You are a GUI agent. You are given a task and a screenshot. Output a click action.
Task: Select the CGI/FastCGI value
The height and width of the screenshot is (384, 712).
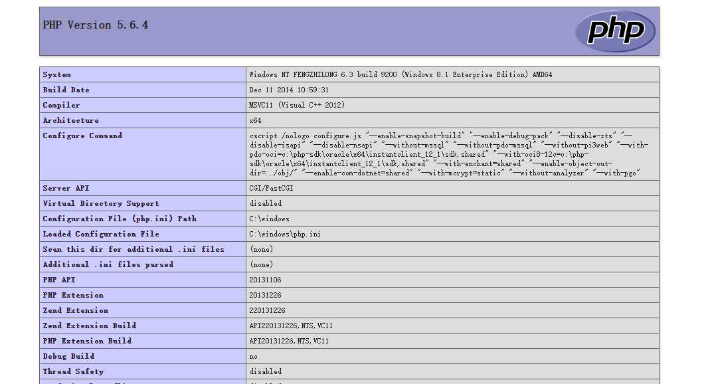click(271, 188)
